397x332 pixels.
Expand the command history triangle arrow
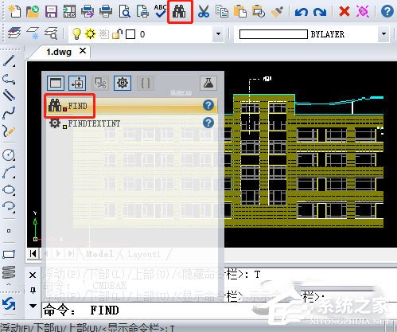(x=33, y=306)
